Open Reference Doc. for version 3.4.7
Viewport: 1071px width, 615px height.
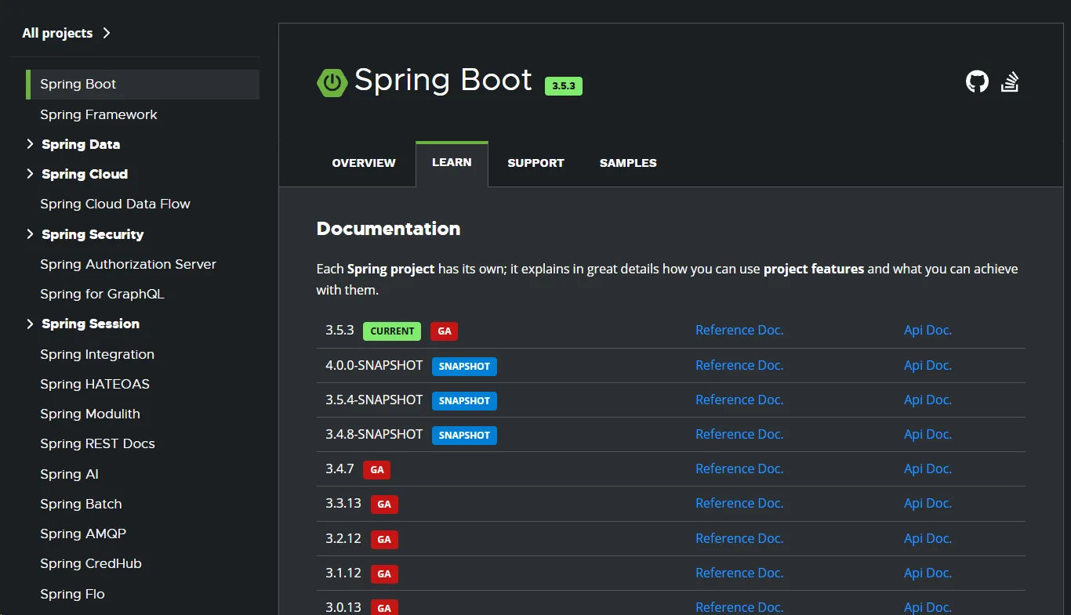click(739, 468)
